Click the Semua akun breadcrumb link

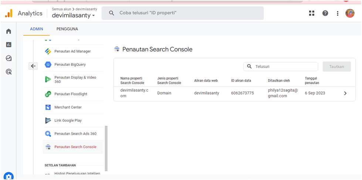pyautogui.click(x=62, y=9)
